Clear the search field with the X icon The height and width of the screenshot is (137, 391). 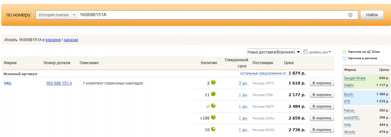[350, 15]
